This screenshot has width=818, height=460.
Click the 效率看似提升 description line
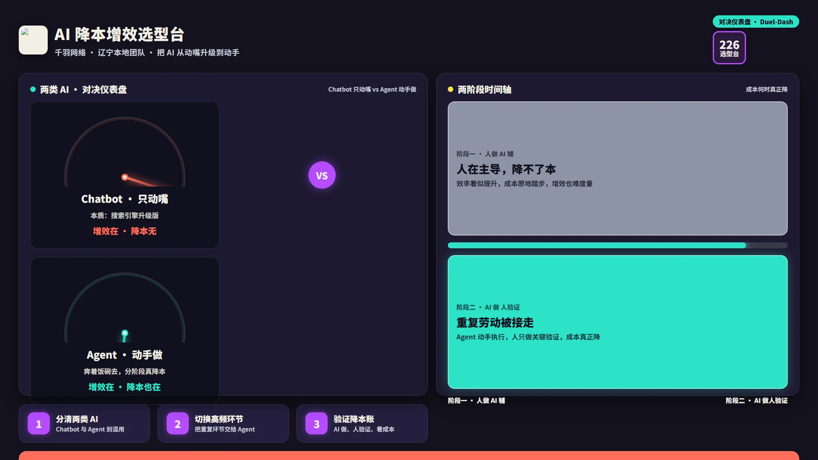pyautogui.click(x=524, y=184)
